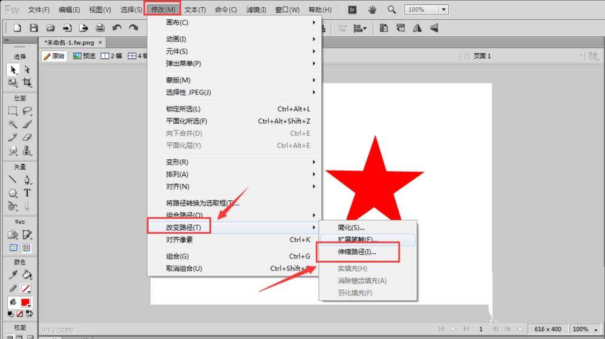Switch to the 原始 (Original) view
Viewport: 605px width, 339px height.
[54, 56]
